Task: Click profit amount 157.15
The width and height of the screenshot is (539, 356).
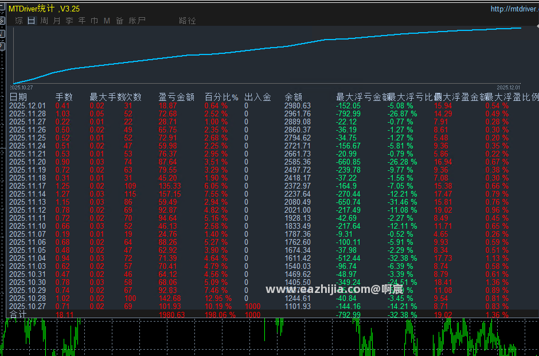Action: (170, 194)
